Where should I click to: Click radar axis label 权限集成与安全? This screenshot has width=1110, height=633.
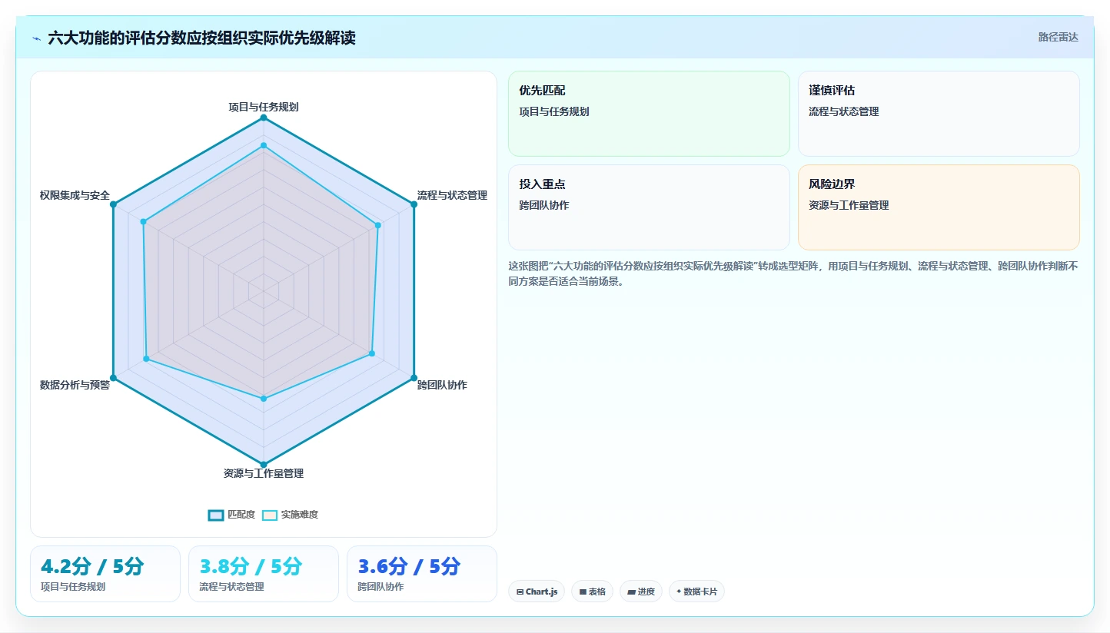pyautogui.click(x=75, y=195)
